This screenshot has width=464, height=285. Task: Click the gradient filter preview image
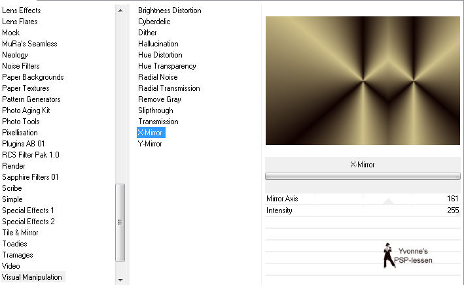[x=363, y=80]
